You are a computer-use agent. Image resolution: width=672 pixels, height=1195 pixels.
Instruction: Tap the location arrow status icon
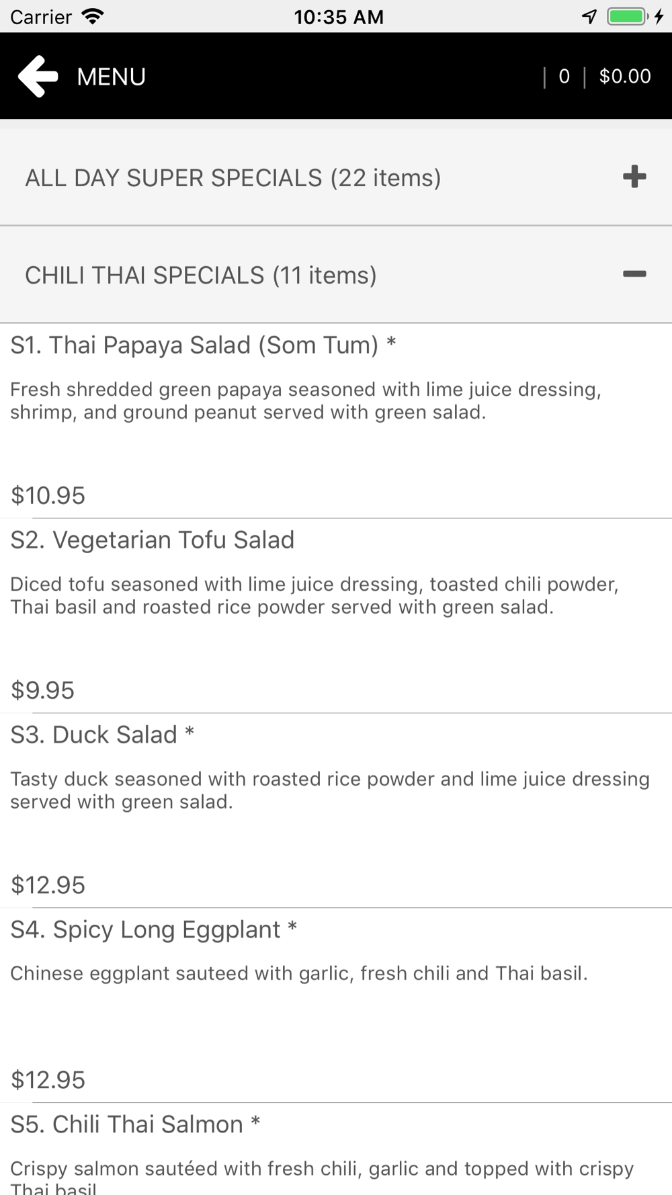click(589, 16)
